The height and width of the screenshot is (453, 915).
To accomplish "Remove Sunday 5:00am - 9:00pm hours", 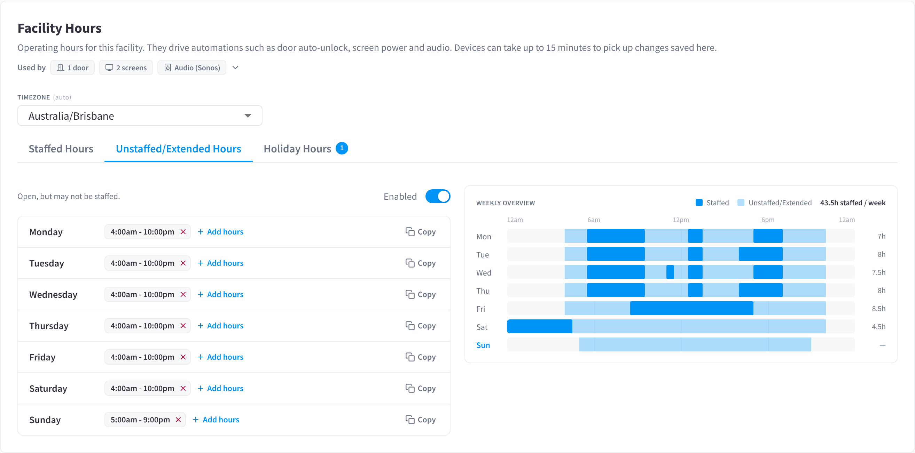I will 178,419.
